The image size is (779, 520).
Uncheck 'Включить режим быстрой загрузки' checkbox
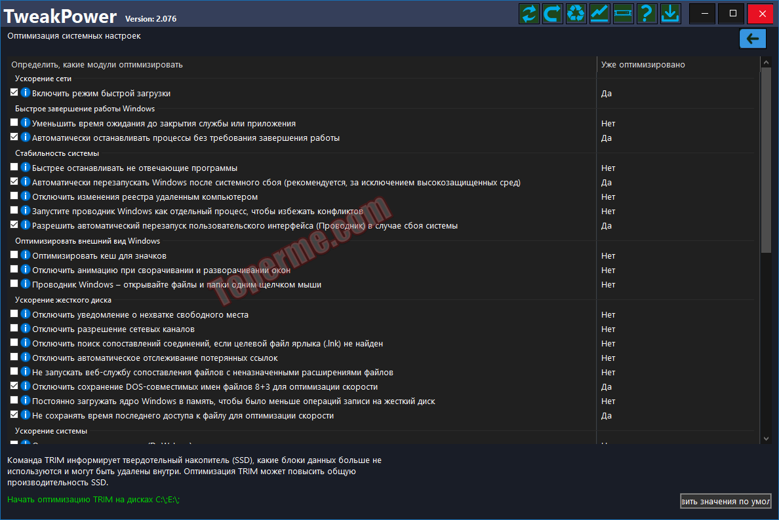(14, 92)
